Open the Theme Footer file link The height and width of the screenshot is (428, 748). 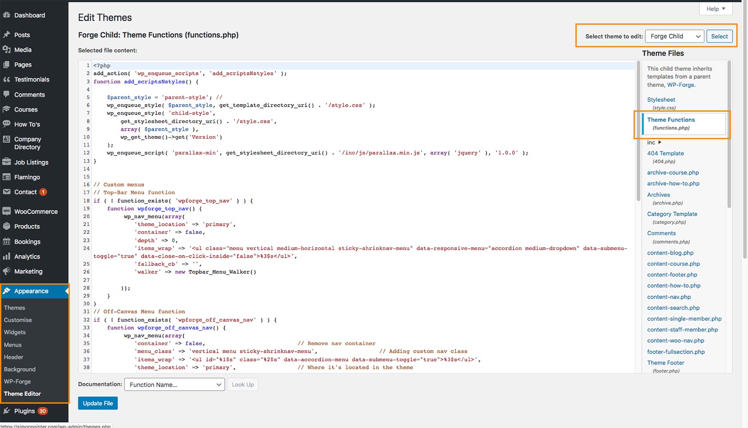(x=666, y=363)
